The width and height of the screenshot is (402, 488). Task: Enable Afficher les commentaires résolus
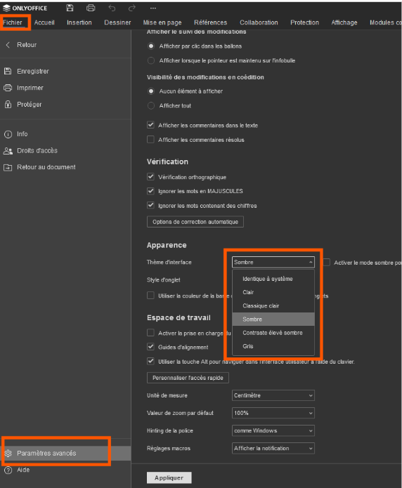[x=150, y=140]
